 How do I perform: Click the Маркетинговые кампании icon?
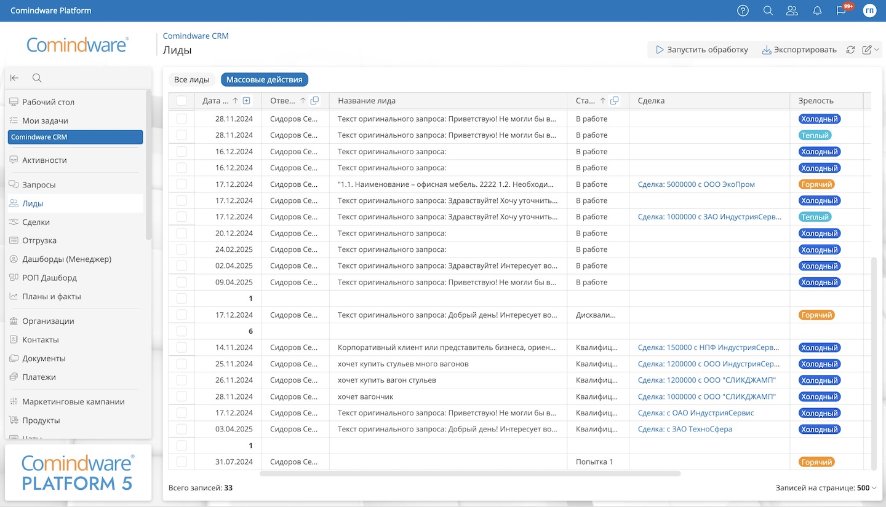pos(14,401)
